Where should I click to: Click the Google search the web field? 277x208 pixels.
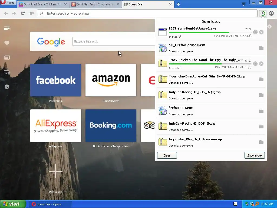pyautogui.click(x=114, y=41)
